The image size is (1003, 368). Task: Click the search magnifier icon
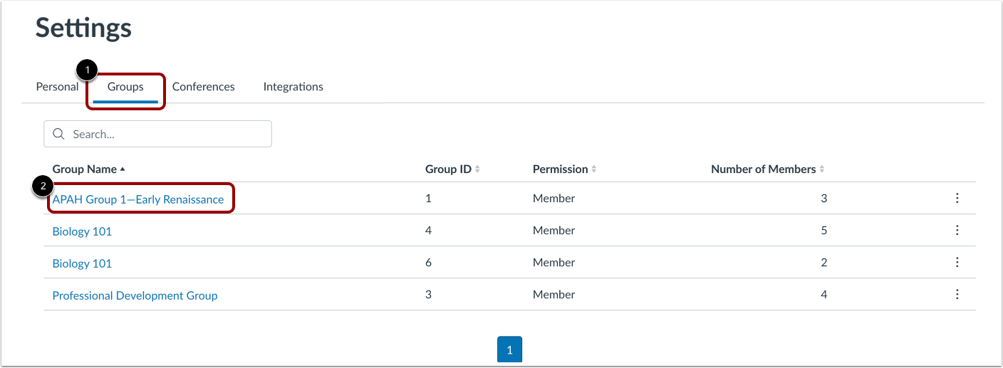(59, 134)
